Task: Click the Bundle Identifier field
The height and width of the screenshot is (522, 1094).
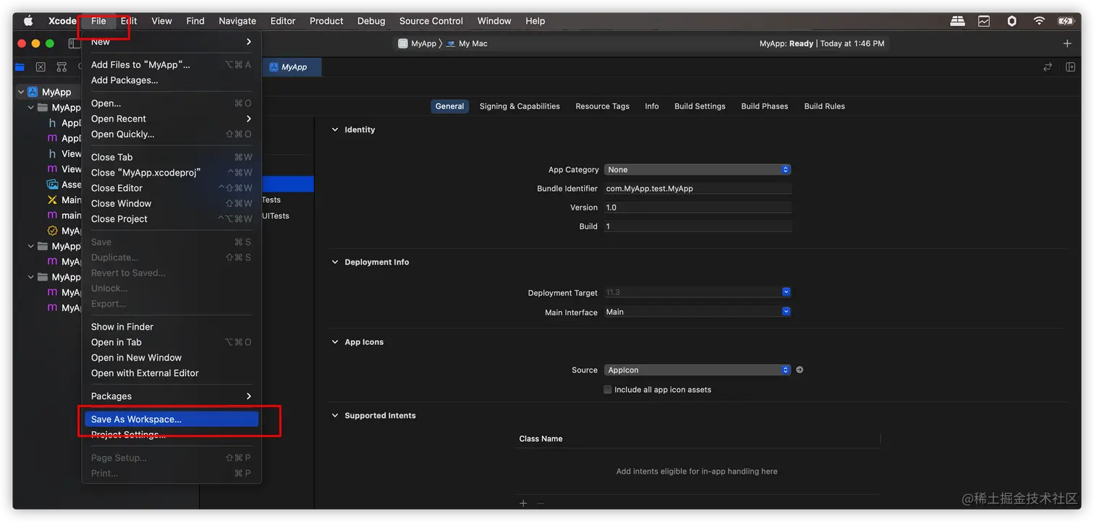Action: 697,189
